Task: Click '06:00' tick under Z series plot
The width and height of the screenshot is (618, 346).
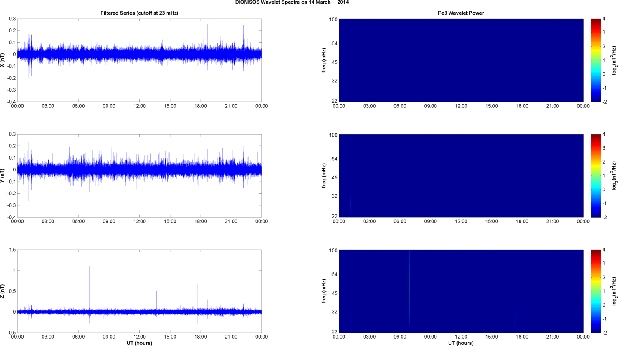Action: click(78, 337)
